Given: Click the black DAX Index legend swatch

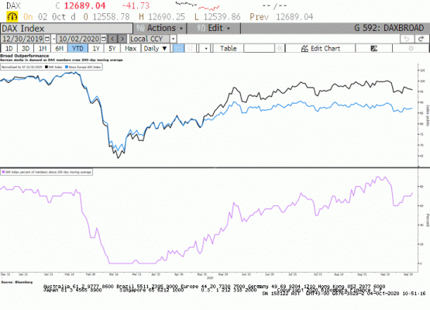Looking at the screenshot, I should pyautogui.click(x=46, y=67).
